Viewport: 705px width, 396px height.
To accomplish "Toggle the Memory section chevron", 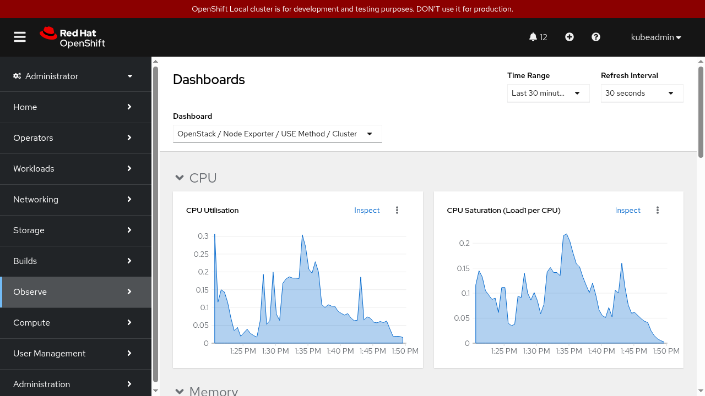I will tap(179, 391).
